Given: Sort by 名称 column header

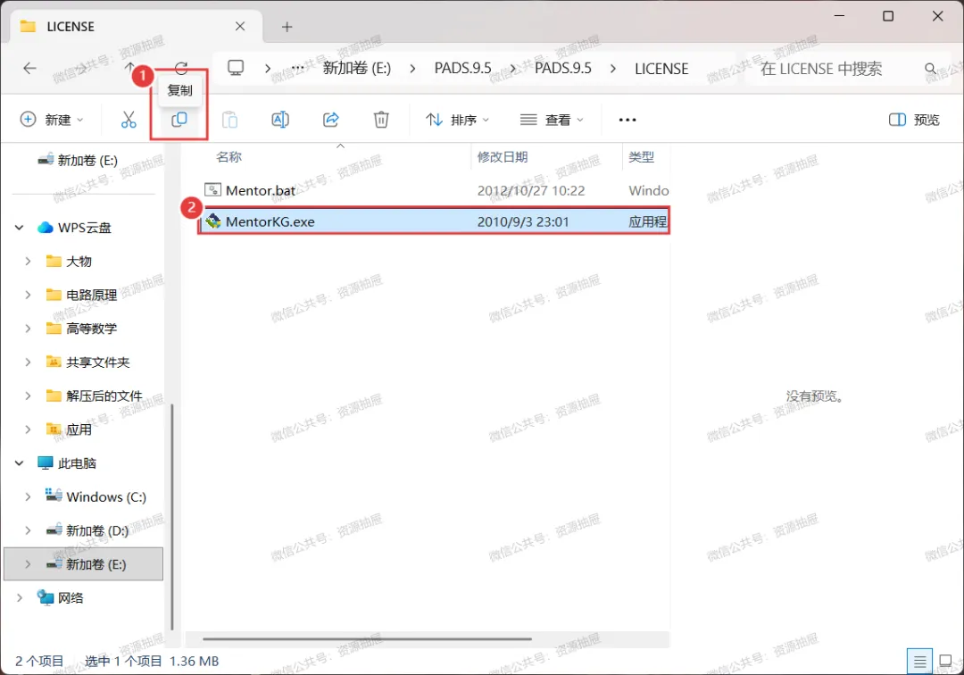Looking at the screenshot, I should [x=229, y=157].
